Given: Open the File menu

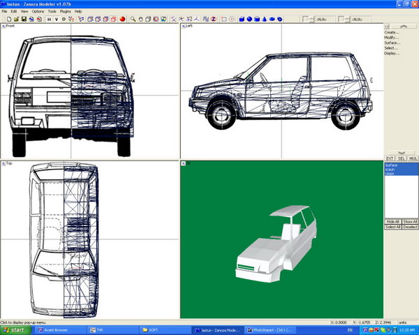Looking at the screenshot, I should click(5, 11).
